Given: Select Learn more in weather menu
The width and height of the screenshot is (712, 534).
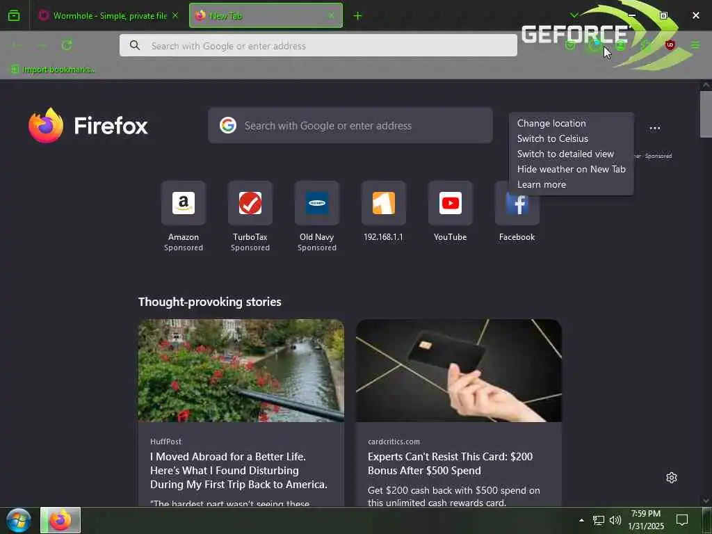Looking at the screenshot, I should [541, 184].
